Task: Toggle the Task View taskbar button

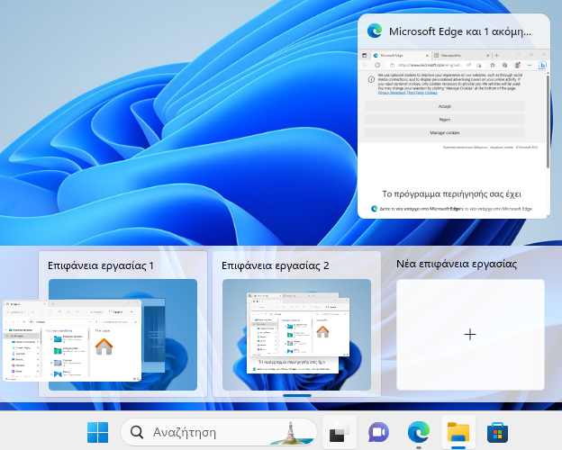Action: coord(339,432)
